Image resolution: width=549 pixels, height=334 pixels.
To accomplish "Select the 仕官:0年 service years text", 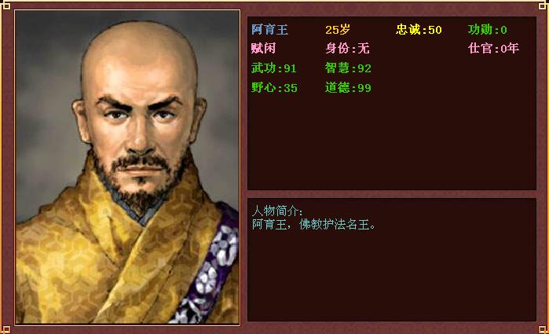I will click(493, 49).
